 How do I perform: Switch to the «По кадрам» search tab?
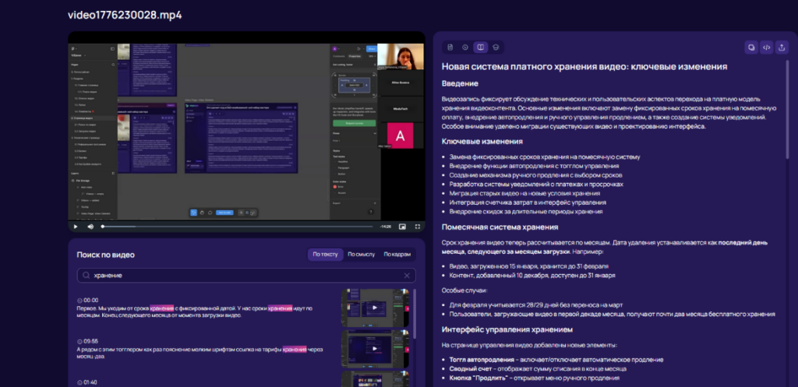(x=397, y=255)
